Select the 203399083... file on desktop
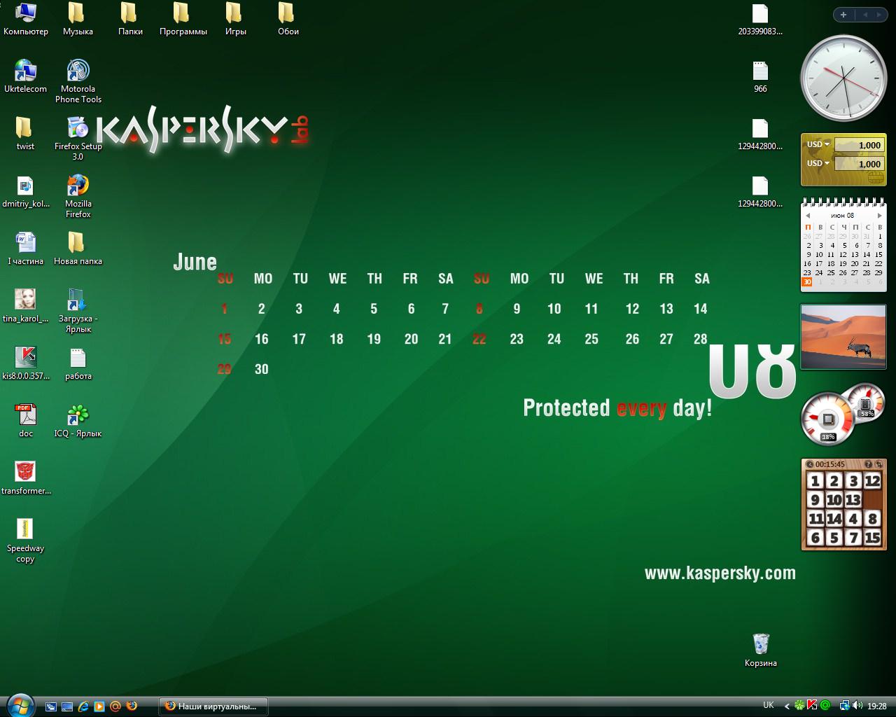 (760, 19)
